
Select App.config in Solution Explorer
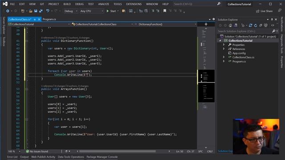[239, 53]
